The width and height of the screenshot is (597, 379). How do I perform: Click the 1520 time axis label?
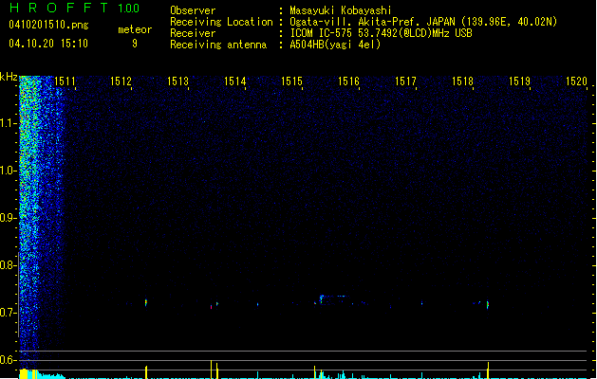[576, 81]
